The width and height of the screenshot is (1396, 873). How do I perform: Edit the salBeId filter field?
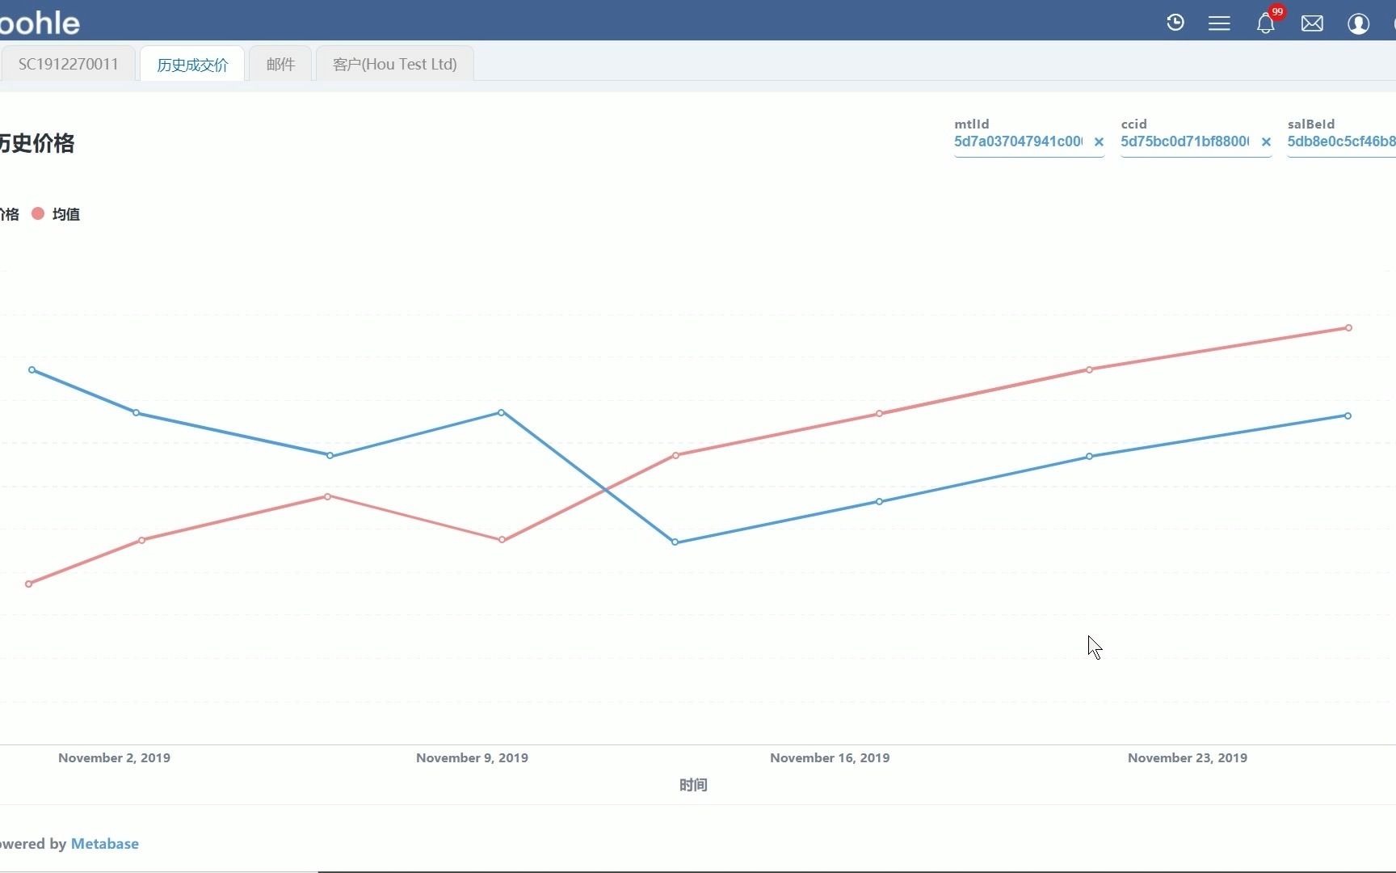(x=1341, y=141)
